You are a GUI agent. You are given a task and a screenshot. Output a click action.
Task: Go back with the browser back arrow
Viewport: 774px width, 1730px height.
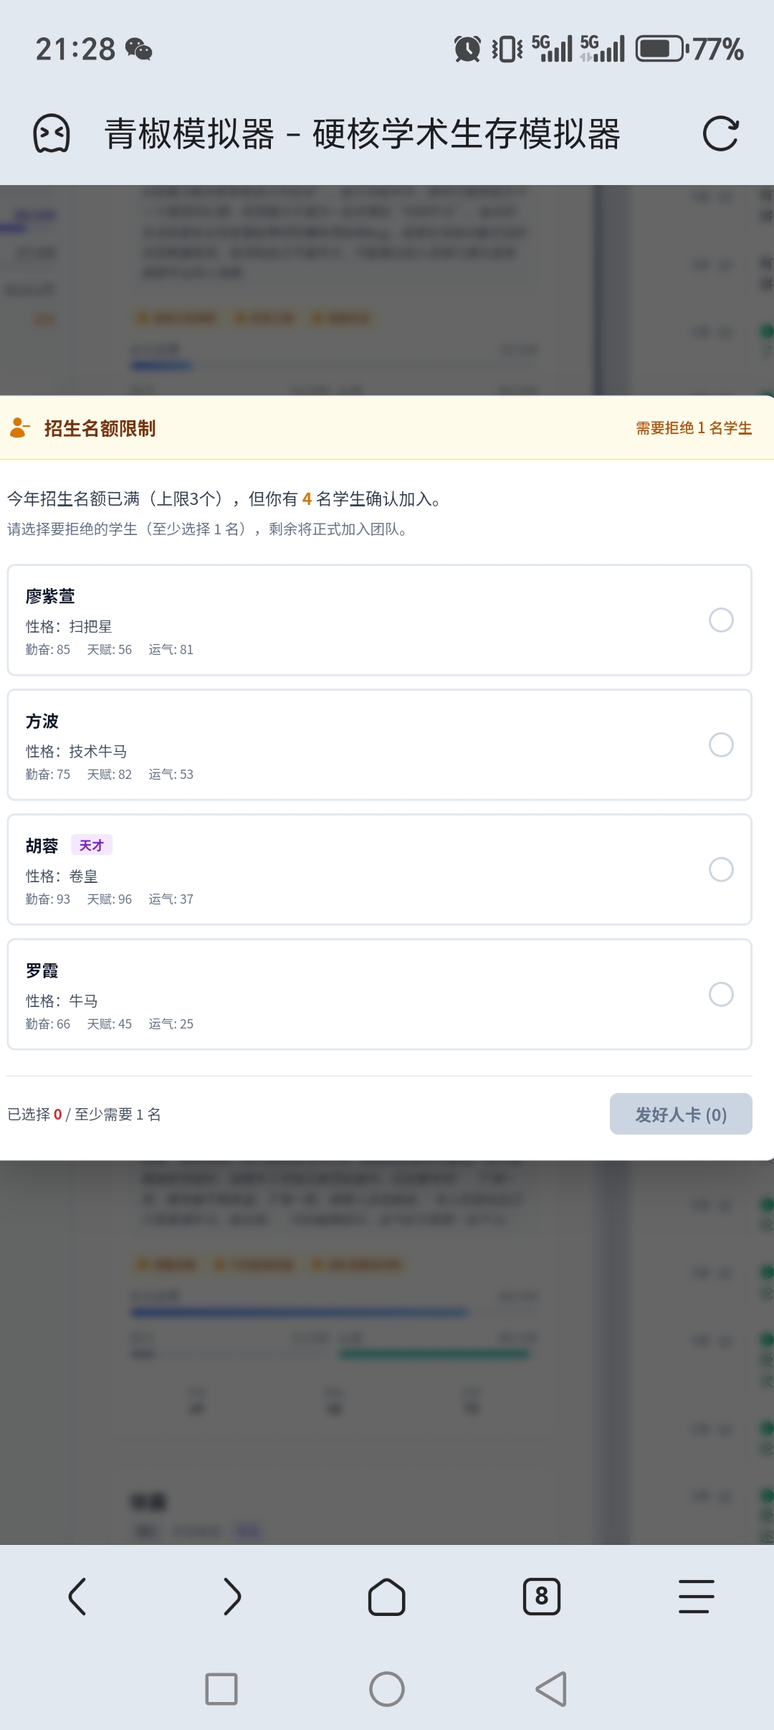[x=77, y=1597]
